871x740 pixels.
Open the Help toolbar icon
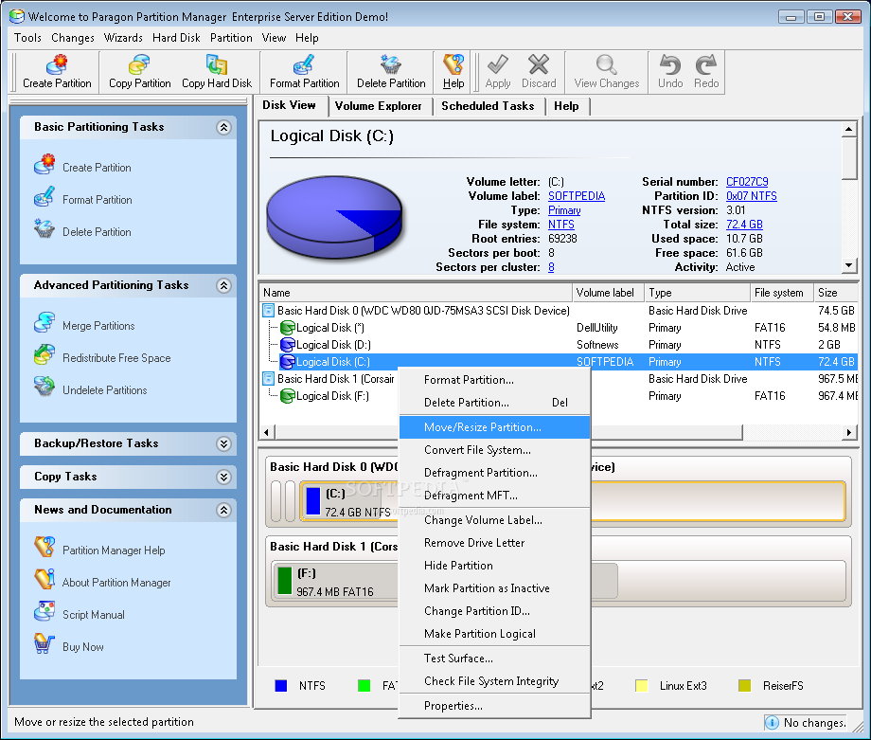453,64
